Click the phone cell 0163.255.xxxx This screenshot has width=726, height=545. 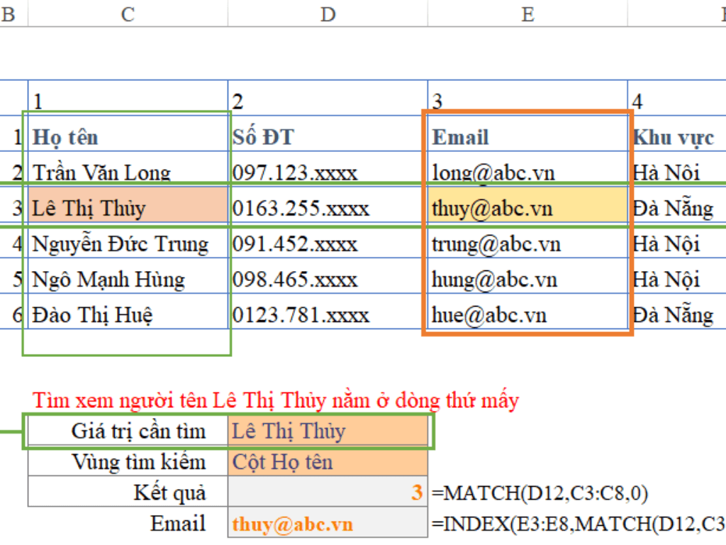pos(328,209)
